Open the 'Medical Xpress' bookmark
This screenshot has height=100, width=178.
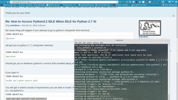point(53,5)
